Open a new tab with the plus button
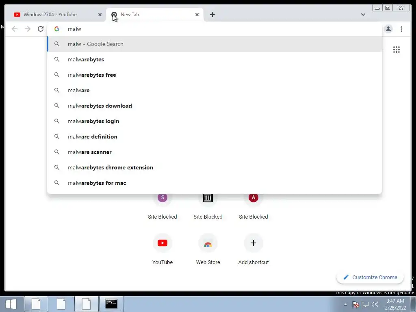Screen dimensions: 416x312 pos(212,15)
